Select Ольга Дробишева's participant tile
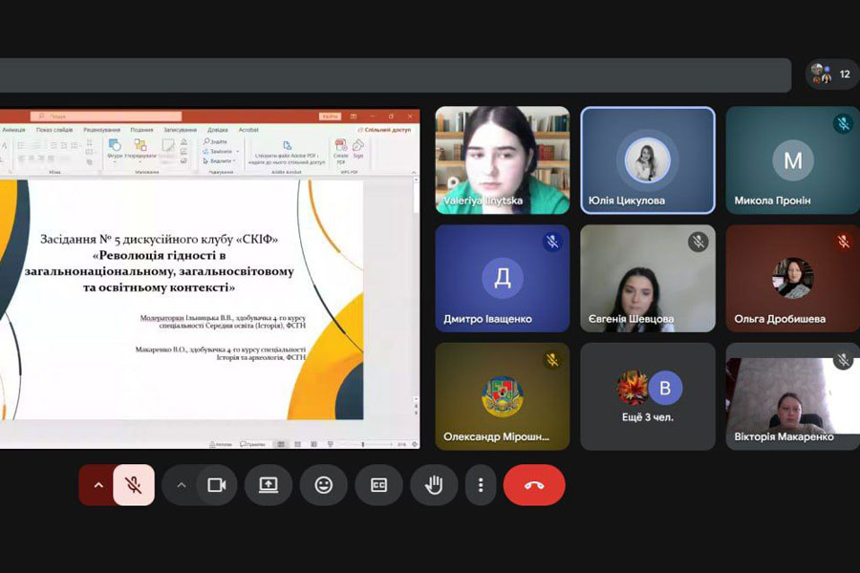Screen dimensions: 860x573 click(x=792, y=279)
